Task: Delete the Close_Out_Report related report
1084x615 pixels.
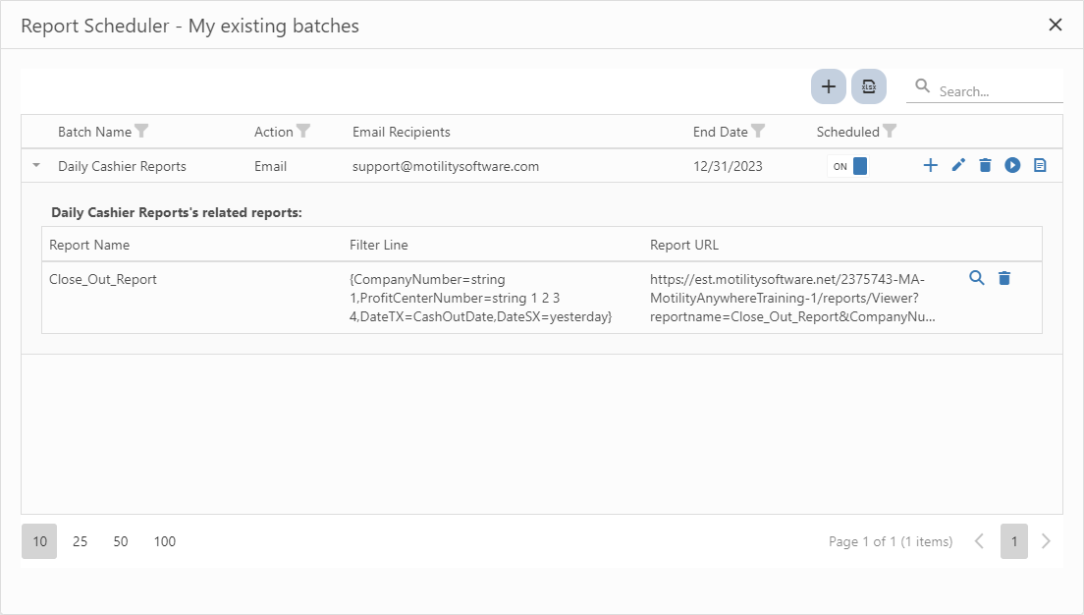Action: 1004,278
